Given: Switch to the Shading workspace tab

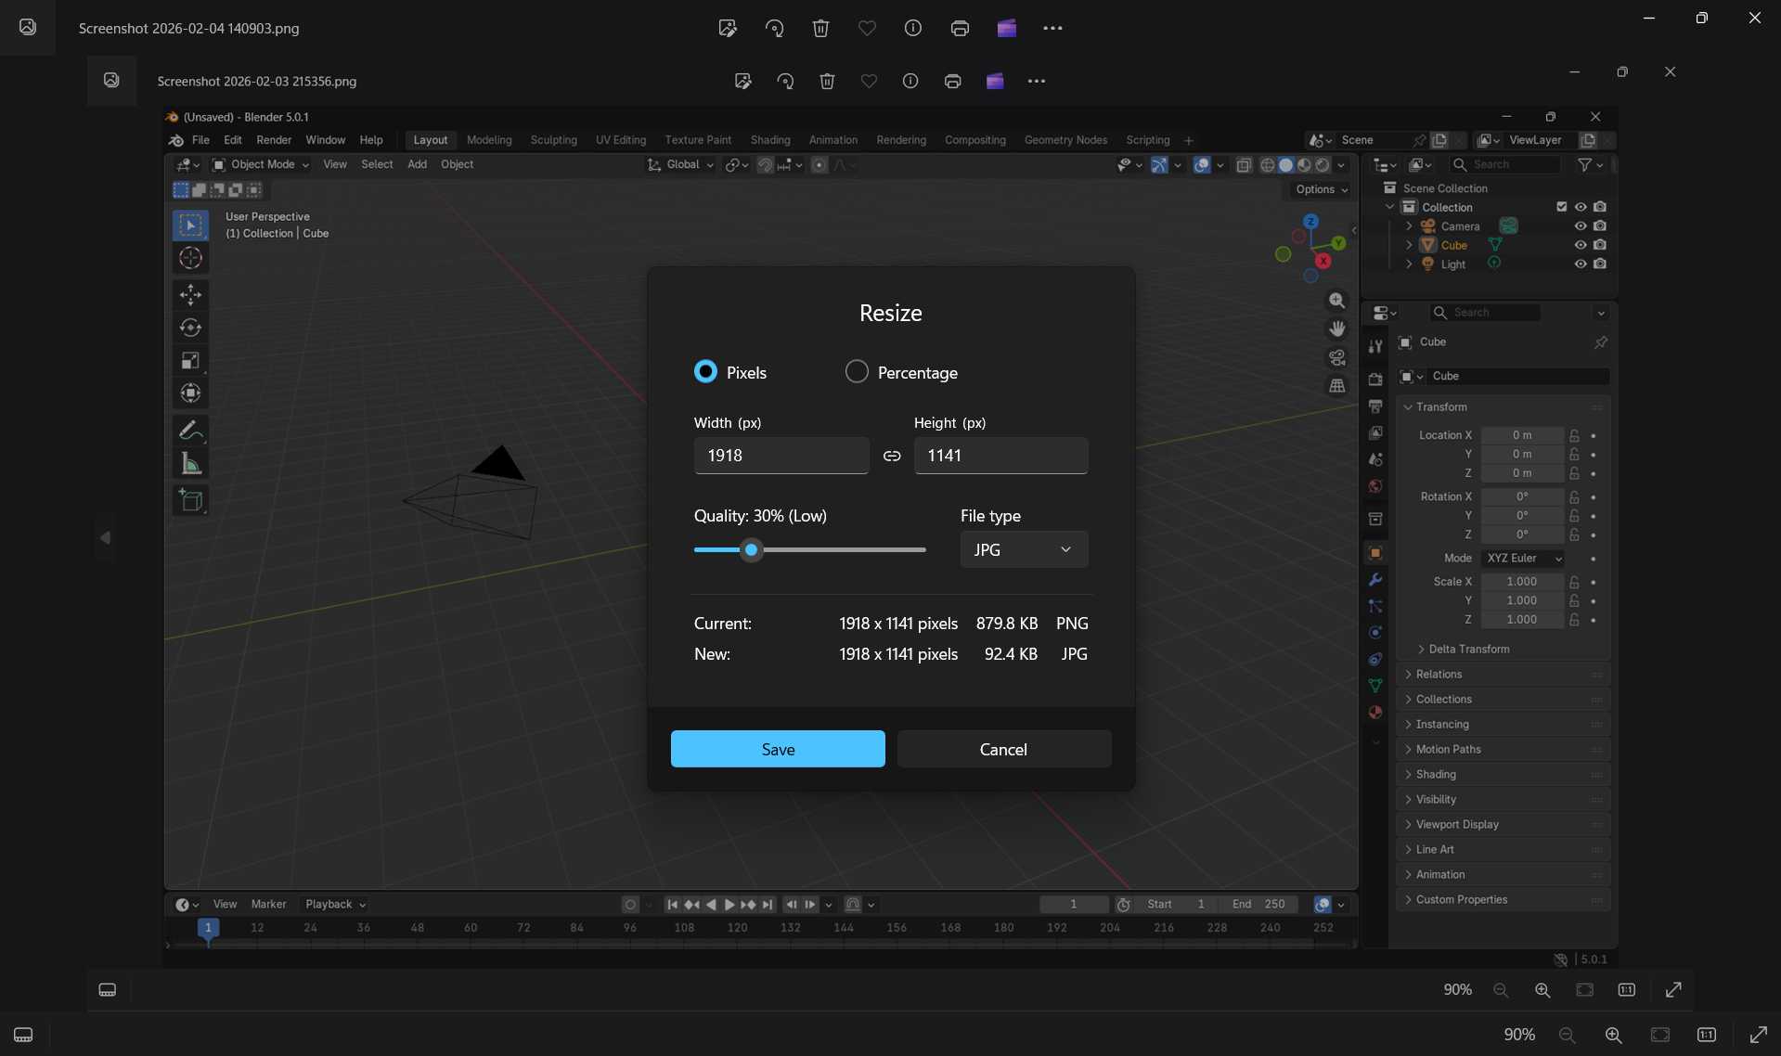Looking at the screenshot, I should pos(770,139).
